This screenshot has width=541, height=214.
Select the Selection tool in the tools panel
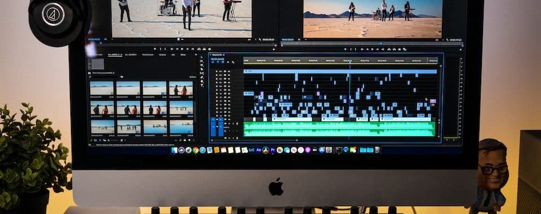(x=202, y=57)
